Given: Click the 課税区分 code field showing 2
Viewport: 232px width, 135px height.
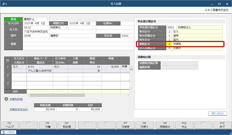Looking at the screenshot, I should (x=169, y=44).
